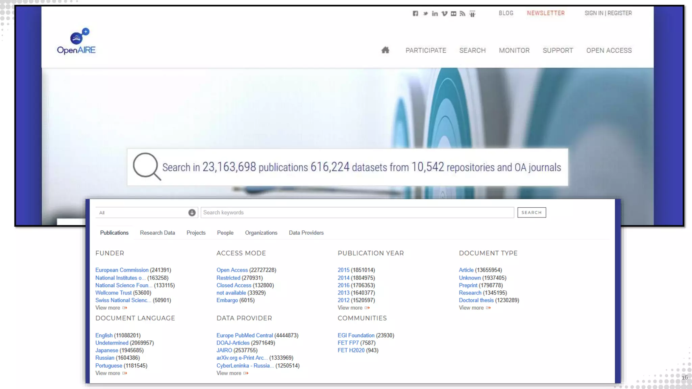Focus the Search keywords input field
The image size is (692, 389).
click(x=357, y=212)
